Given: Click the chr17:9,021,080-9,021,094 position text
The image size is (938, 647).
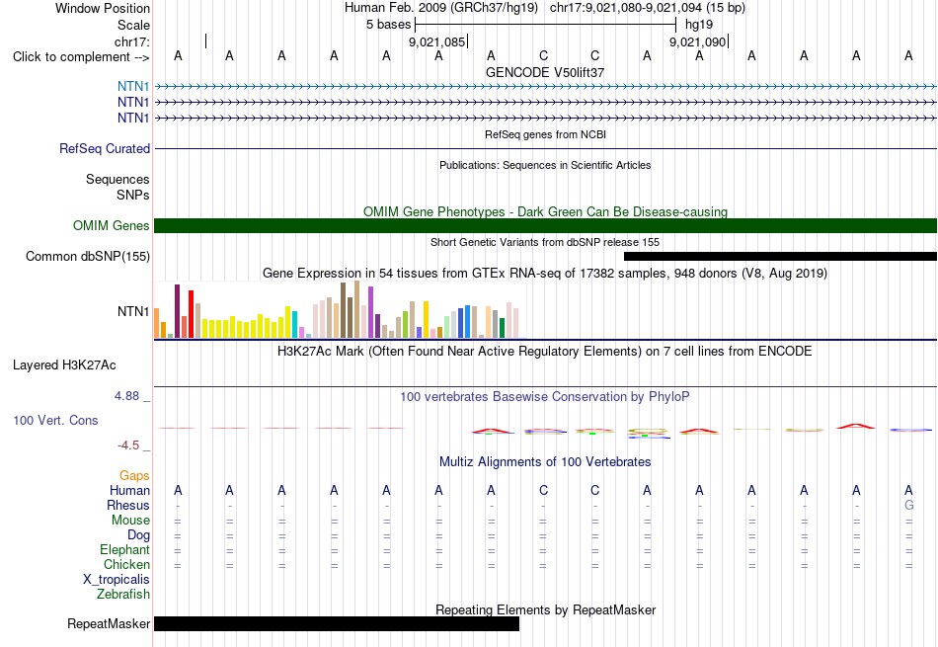Looking at the screenshot, I should pyautogui.click(x=648, y=8).
